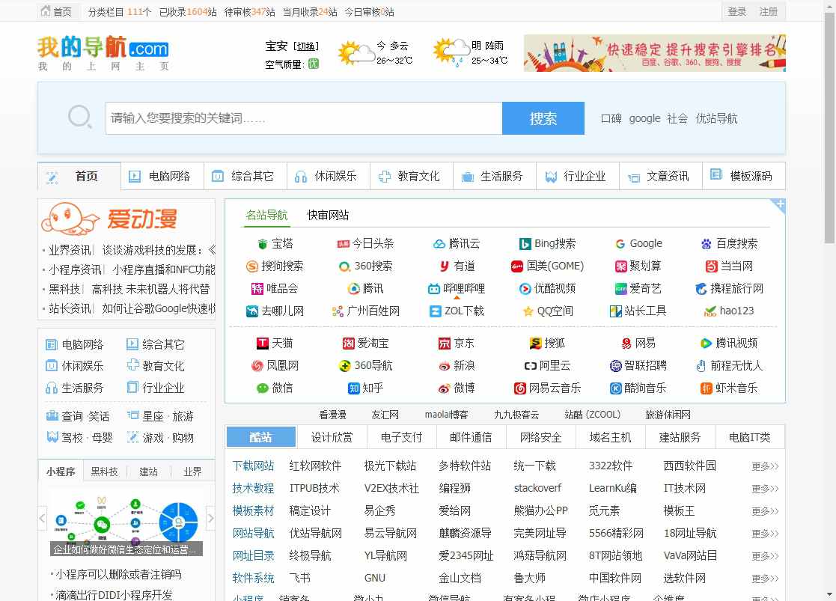The width and height of the screenshot is (836, 601).
Task: Open the 模板源码 main nav tab
Action: (x=744, y=176)
